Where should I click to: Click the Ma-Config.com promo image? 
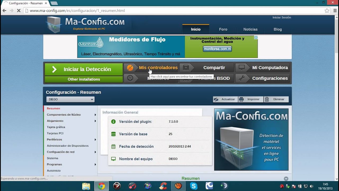251,140
